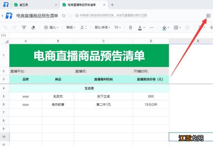
Task: Click the 直播平台: cell
Action: click(x=42, y=71)
